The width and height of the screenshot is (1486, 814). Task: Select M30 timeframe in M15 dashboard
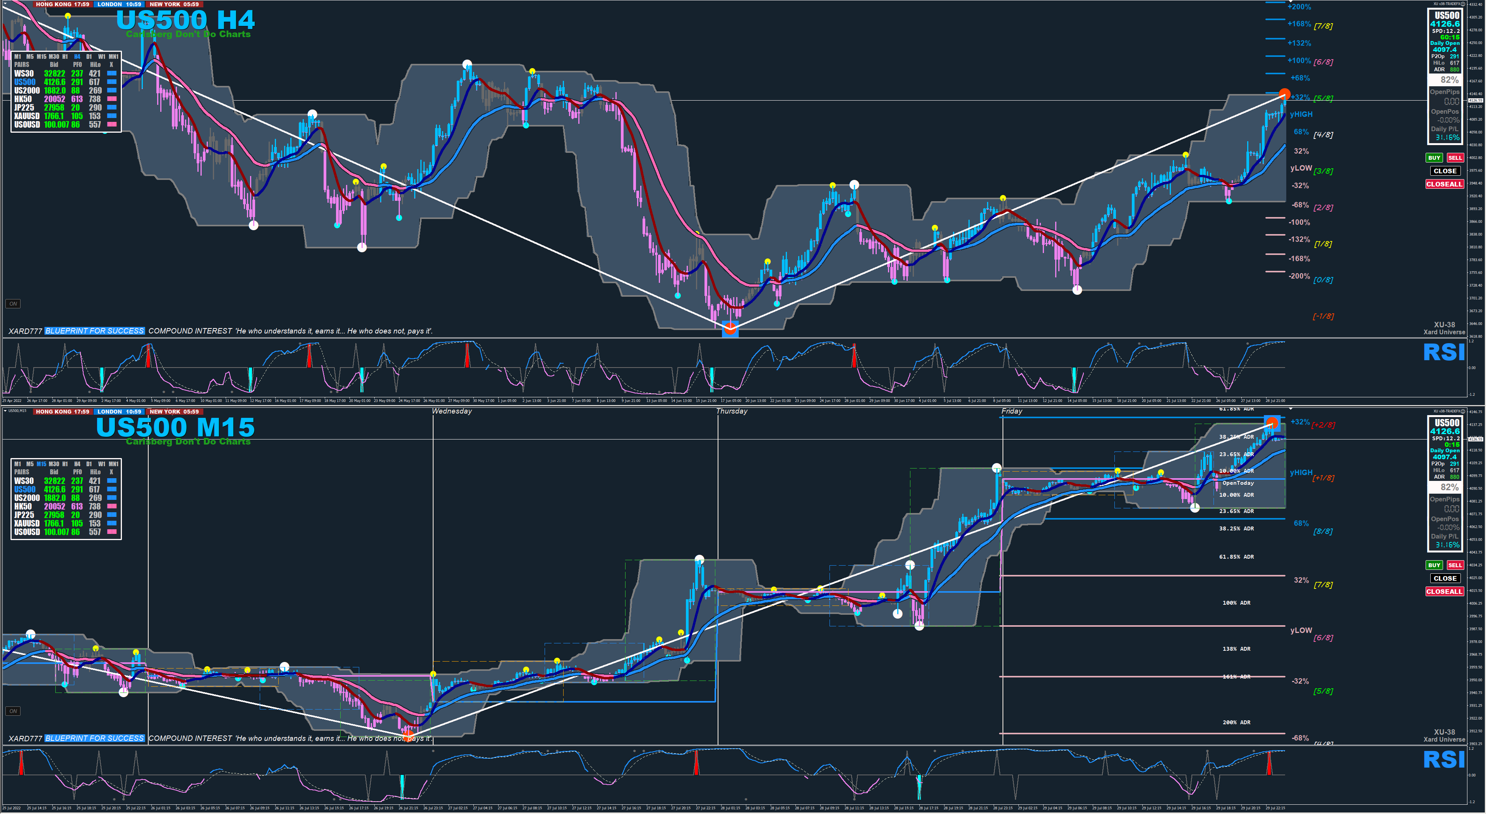coord(54,464)
